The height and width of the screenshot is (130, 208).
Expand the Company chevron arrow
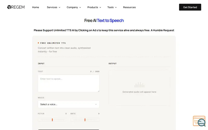(80, 8)
